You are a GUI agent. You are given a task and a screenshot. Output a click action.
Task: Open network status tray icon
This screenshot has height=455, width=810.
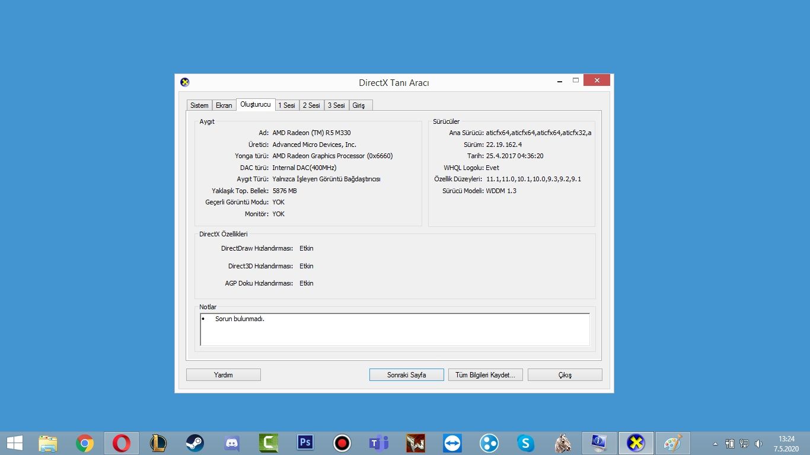pyautogui.click(x=744, y=443)
